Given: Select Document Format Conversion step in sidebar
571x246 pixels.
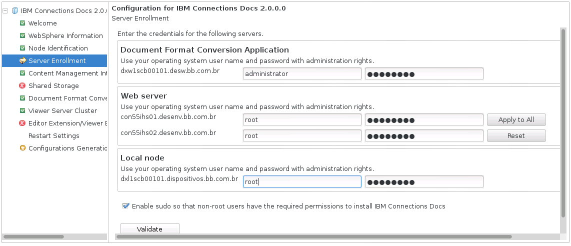Looking at the screenshot, I should pos(67,98).
